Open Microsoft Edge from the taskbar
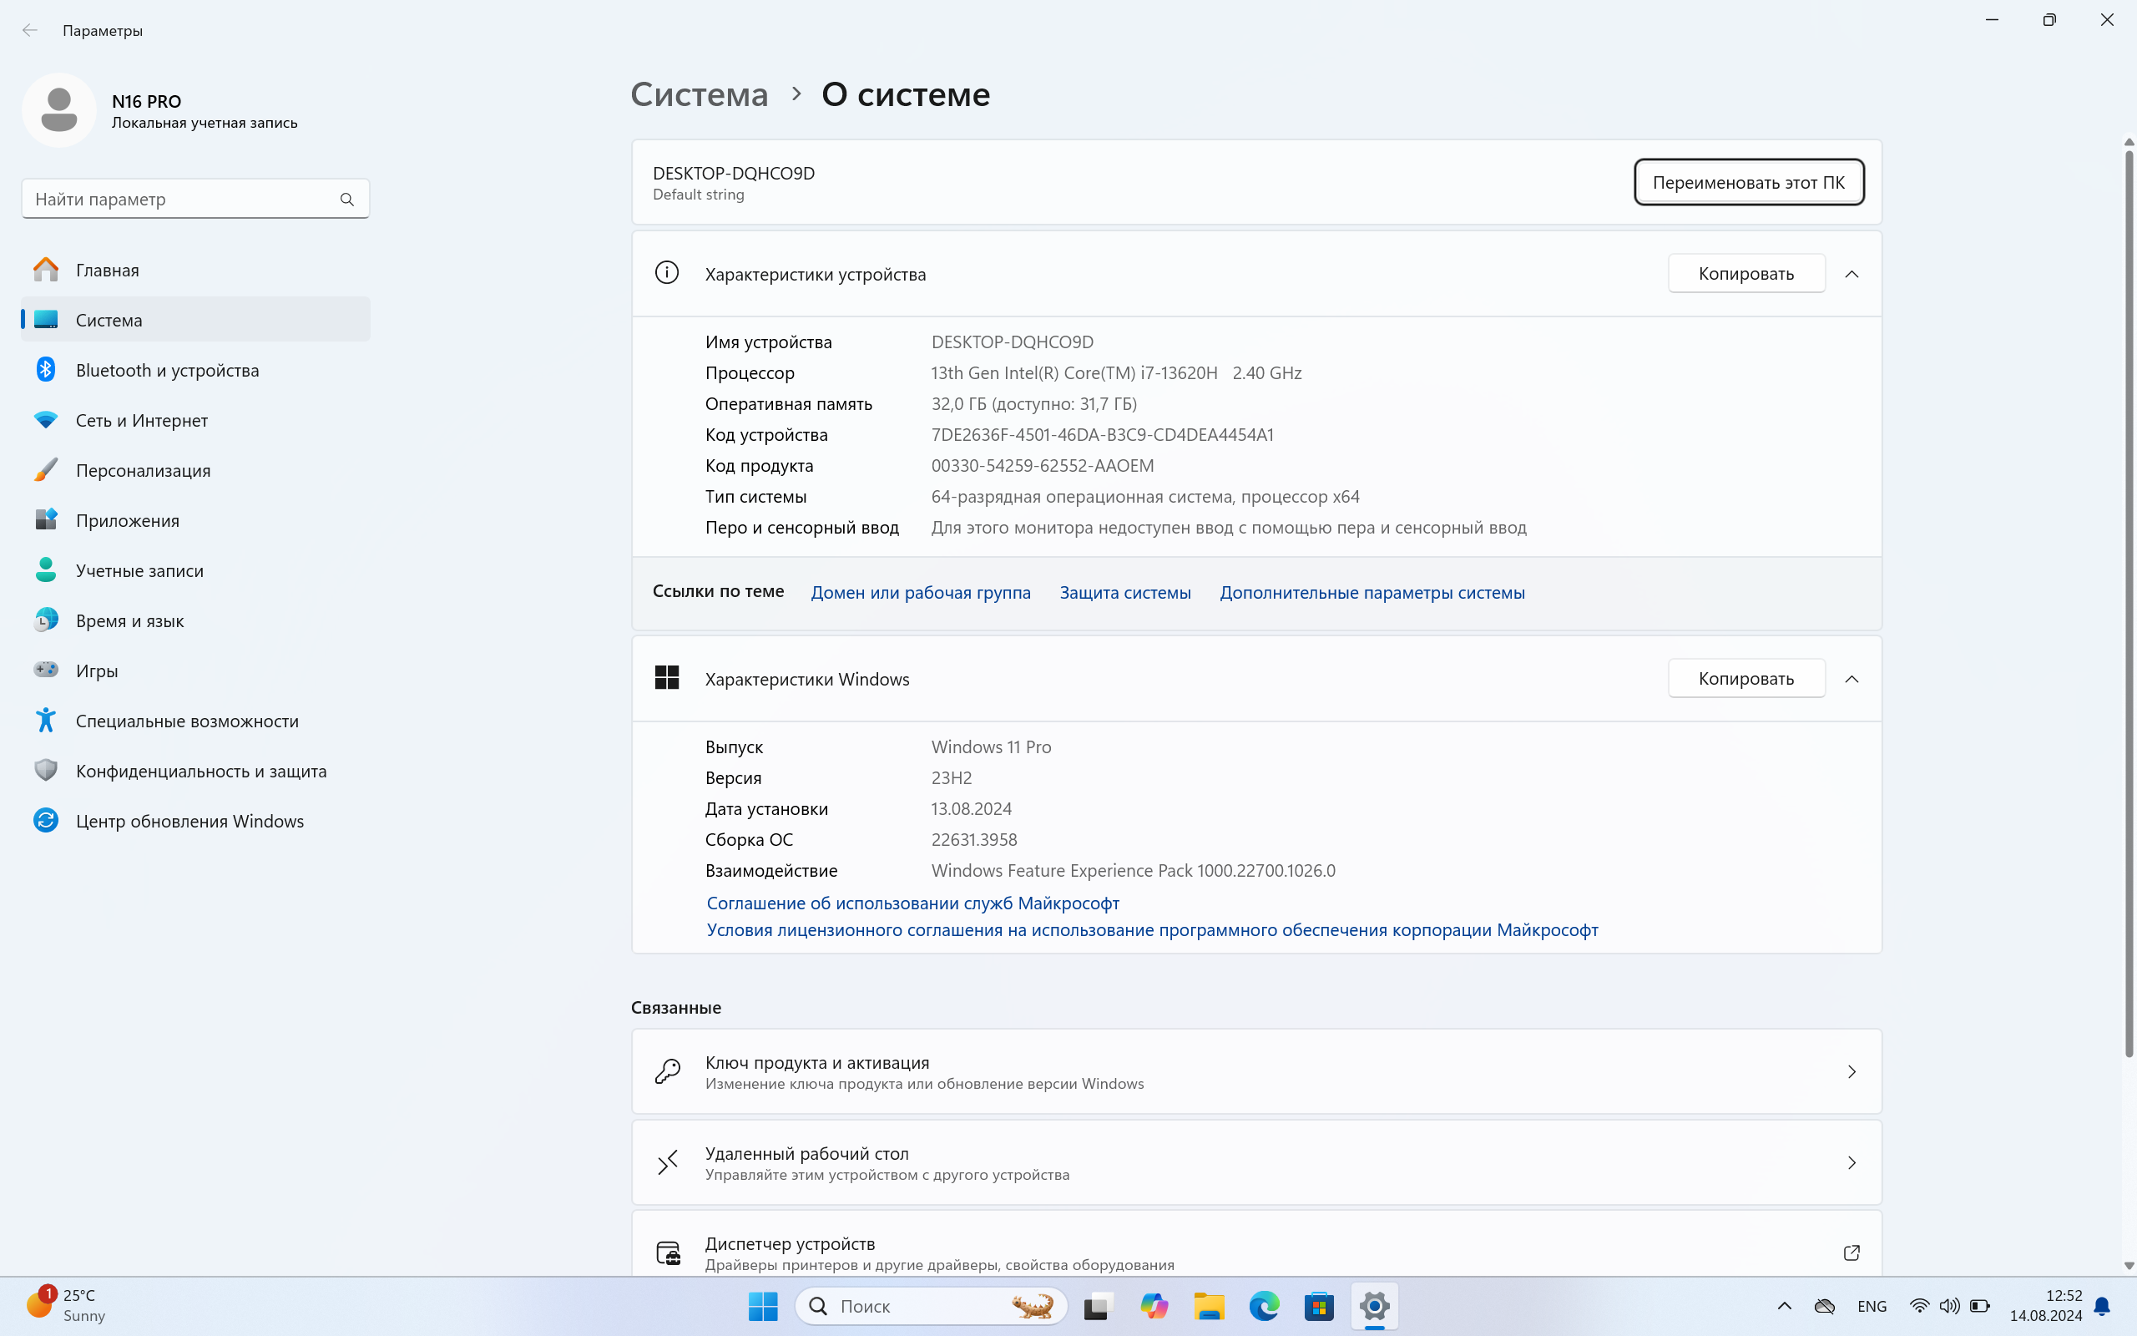2137x1336 pixels. (1264, 1305)
